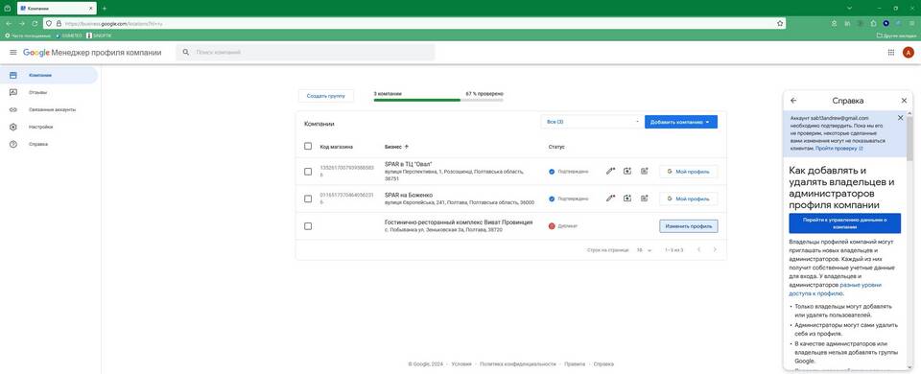Click the red Дубликат status icon
Image resolution: width=921 pixels, height=374 pixels.
pyautogui.click(x=552, y=225)
